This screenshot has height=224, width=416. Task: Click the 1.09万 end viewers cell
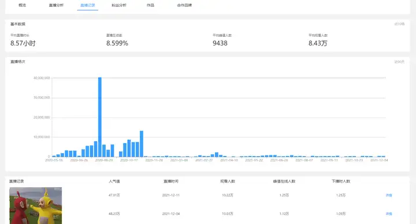[x=341, y=214]
